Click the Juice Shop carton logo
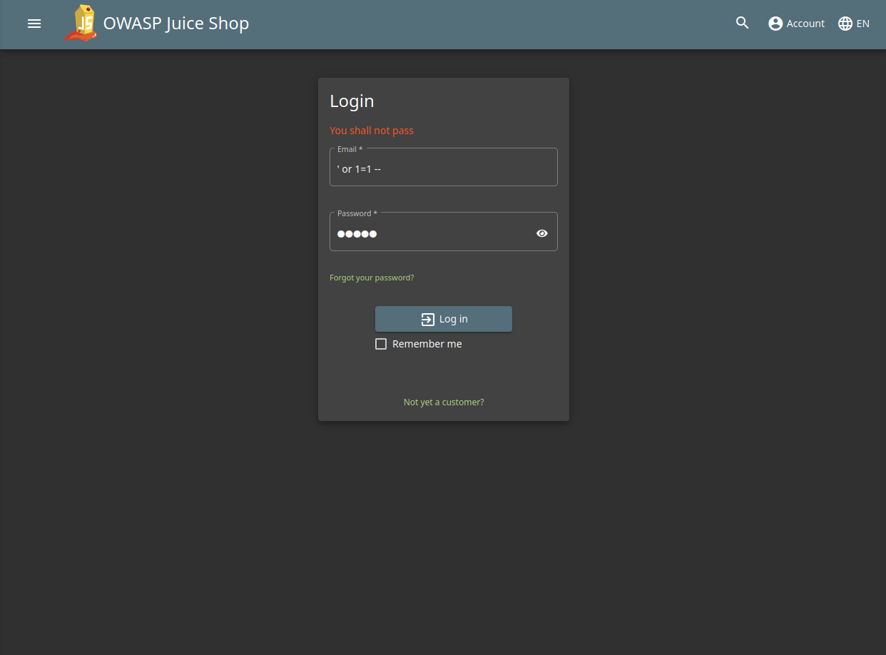Image resolution: width=886 pixels, height=655 pixels. coord(81,23)
